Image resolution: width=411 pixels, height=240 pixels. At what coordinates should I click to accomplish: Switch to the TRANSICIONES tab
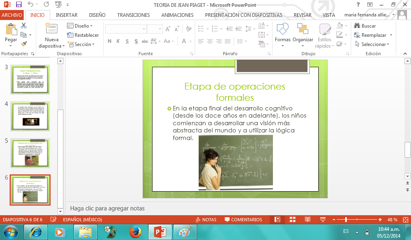133,15
